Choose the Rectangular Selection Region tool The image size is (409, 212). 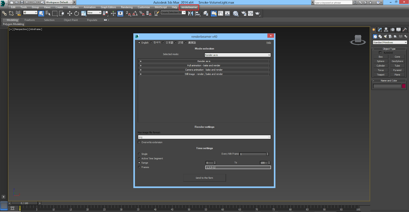(55, 13)
